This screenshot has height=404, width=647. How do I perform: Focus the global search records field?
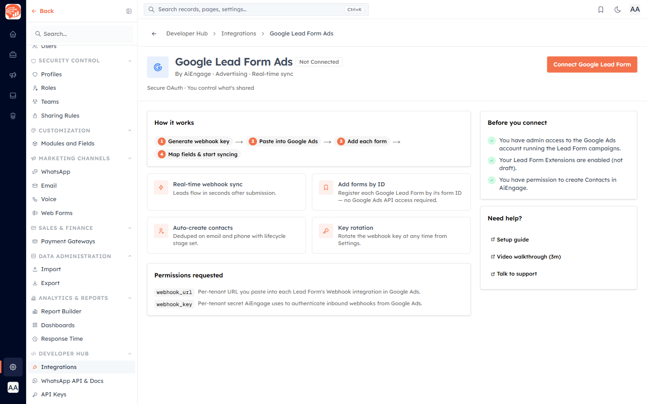point(256,9)
